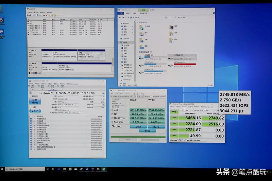Switch to the Computer ribbon tab

tap(128, 13)
